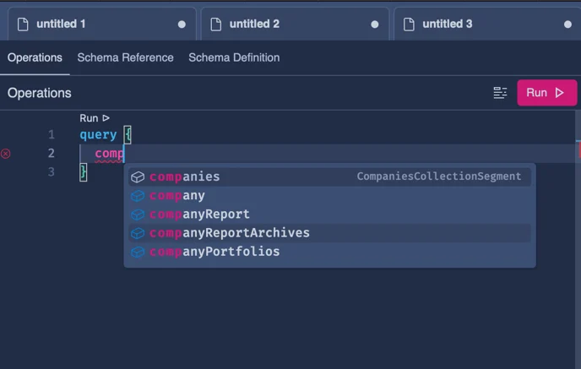This screenshot has width=581, height=369.
Task: Click the unsaved dot on untitled 3 tab
Action: pos(567,24)
